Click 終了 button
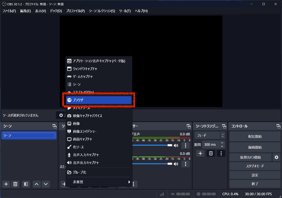This screenshot has height=198, width=282. 255,184
